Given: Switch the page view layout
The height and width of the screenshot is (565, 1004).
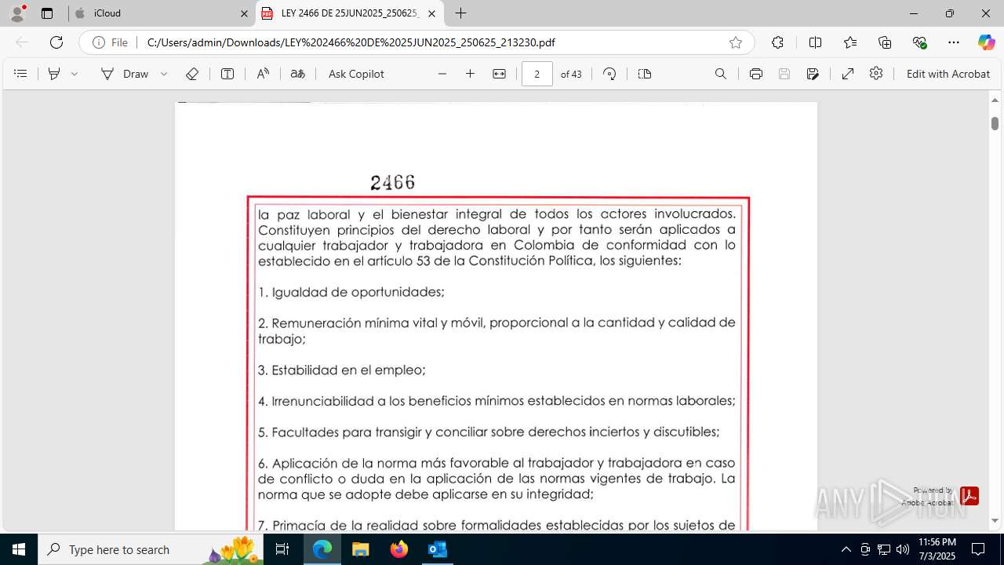Looking at the screenshot, I should coord(645,74).
